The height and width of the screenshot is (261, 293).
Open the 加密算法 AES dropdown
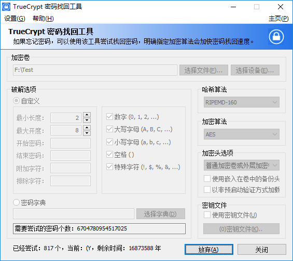click(x=242, y=134)
